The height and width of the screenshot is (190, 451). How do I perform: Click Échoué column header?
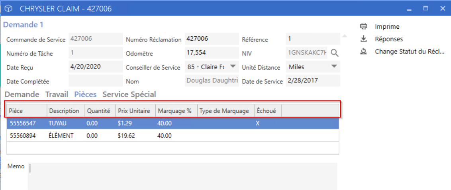268,111
